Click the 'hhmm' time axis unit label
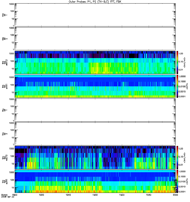The image size is (190, 202). (4, 195)
